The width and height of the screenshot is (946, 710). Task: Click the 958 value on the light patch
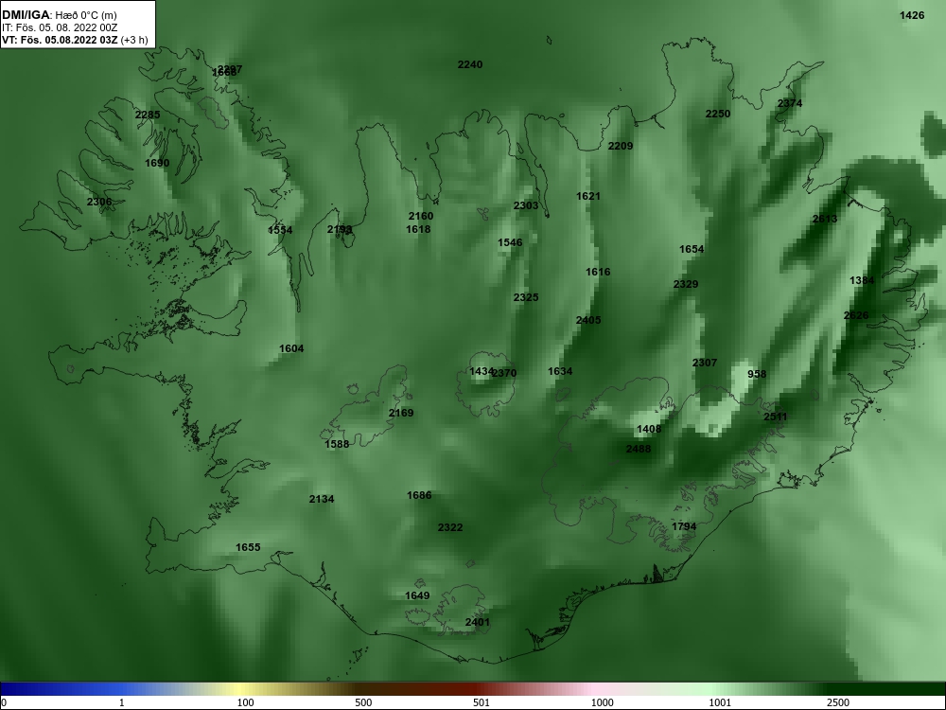tap(757, 374)
